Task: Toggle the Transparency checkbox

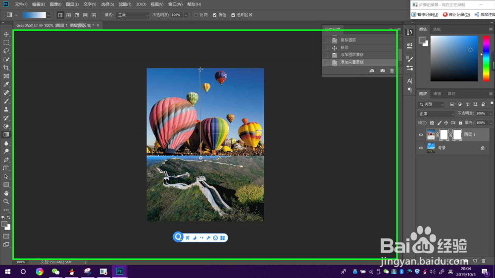Action: click(233, 15)
